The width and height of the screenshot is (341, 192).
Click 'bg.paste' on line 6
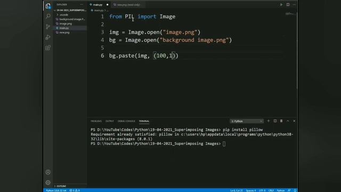tap(121, 55)
